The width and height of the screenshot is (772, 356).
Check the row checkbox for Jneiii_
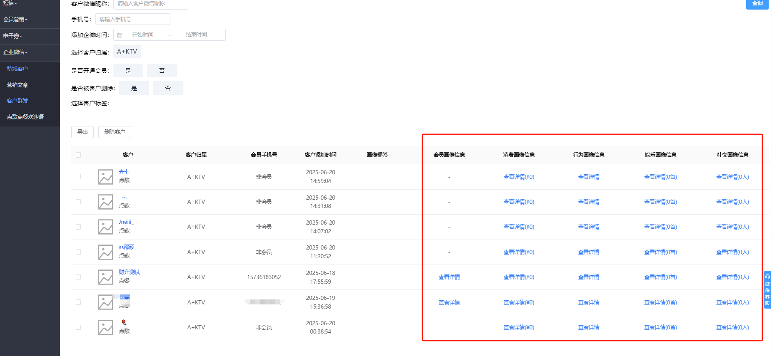[x=78, y=227]
